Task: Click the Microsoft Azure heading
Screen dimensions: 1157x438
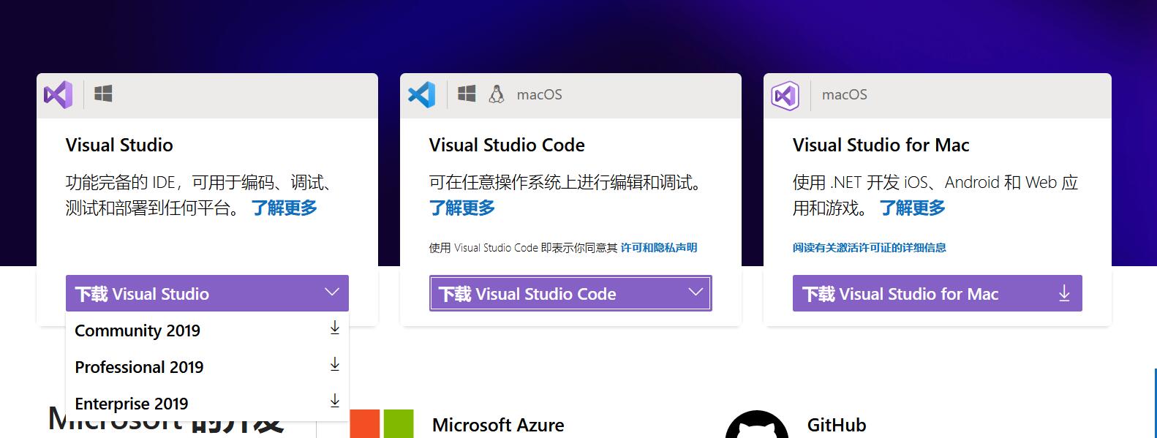Action: click(x=498, y=425)
